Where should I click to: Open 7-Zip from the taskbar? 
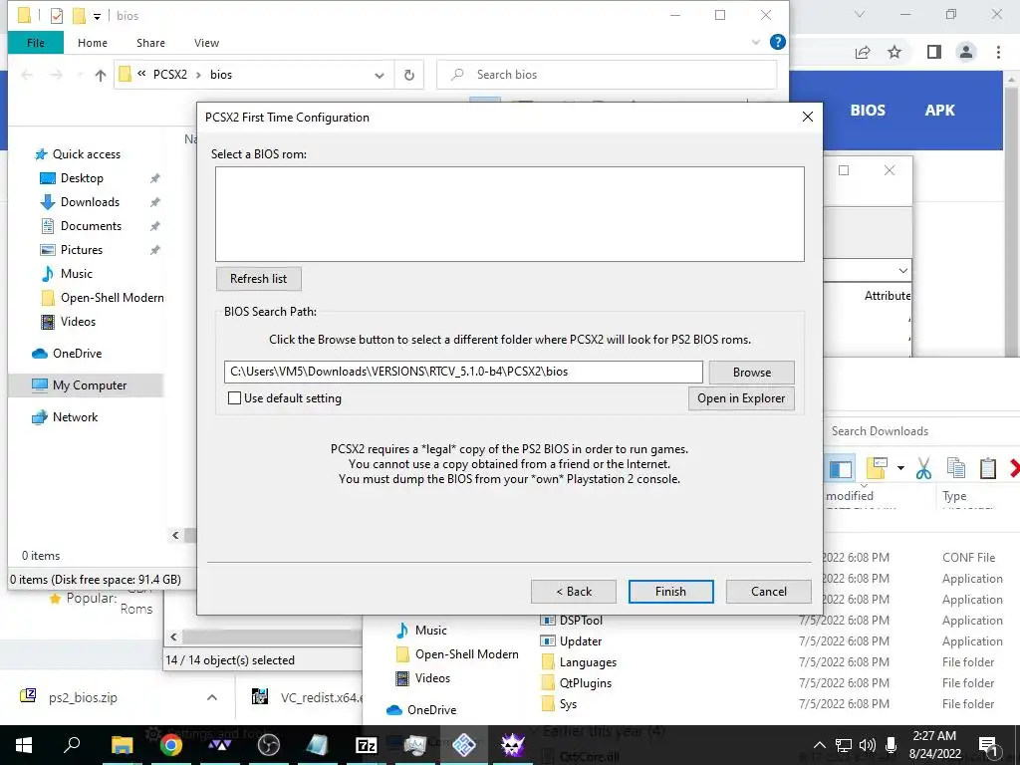point(367,745)
